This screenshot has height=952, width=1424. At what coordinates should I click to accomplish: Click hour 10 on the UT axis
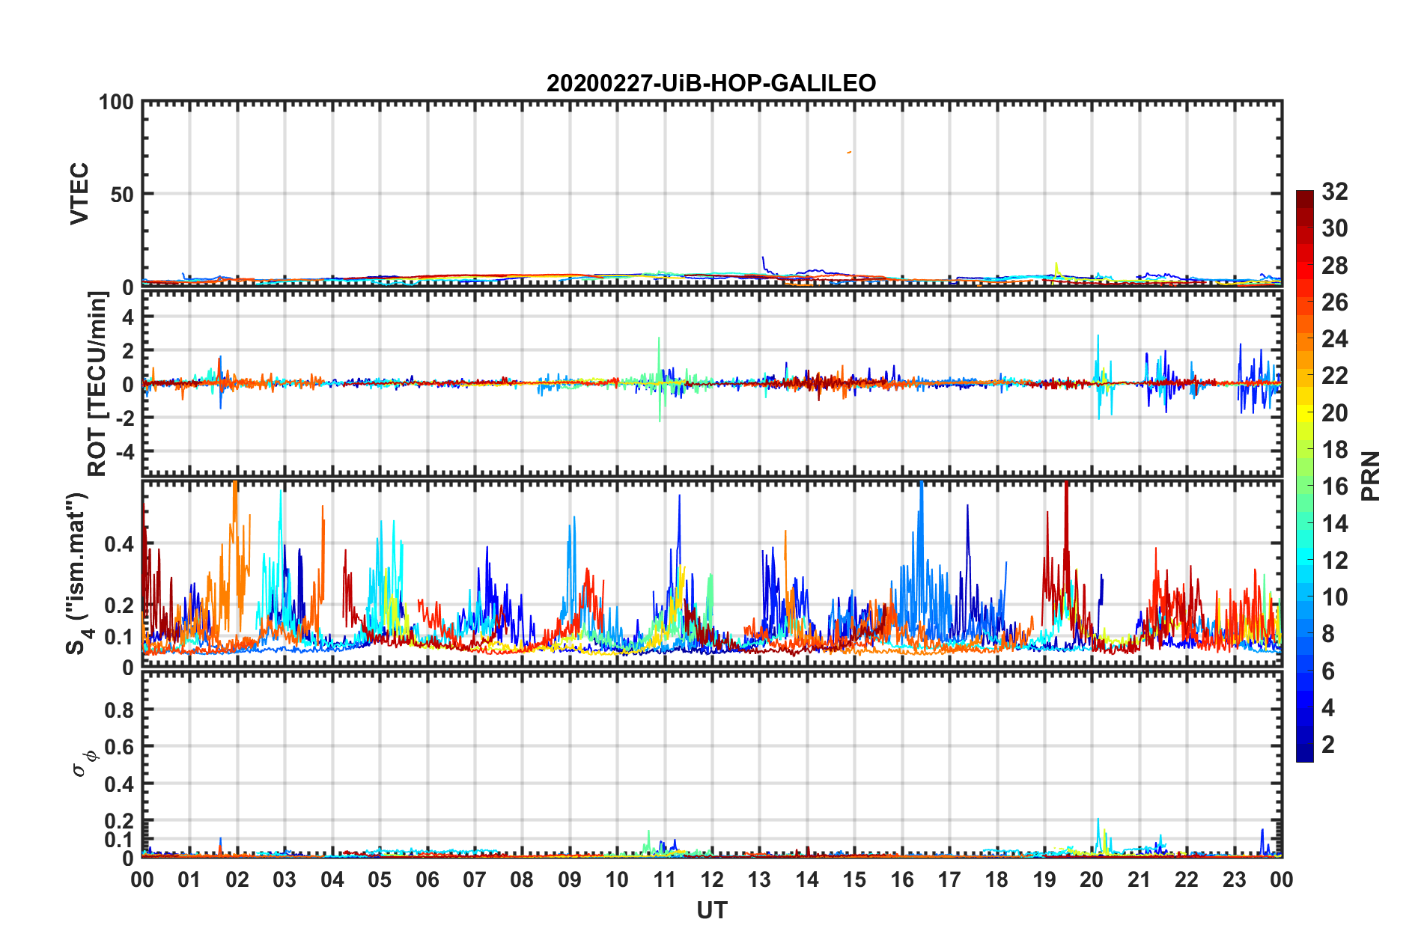[617, 879]
